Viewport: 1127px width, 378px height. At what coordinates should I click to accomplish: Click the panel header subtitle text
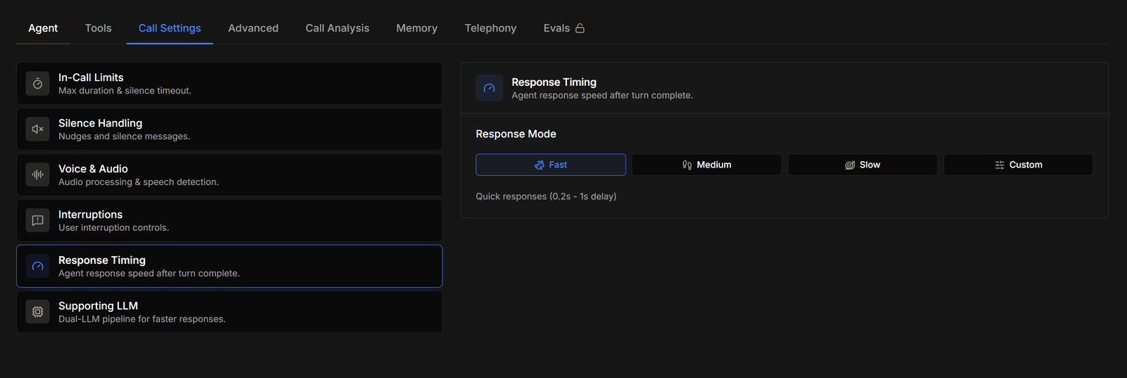click(602, 96)
